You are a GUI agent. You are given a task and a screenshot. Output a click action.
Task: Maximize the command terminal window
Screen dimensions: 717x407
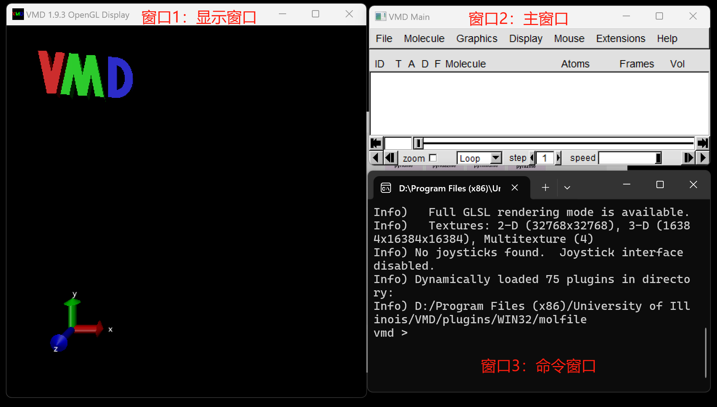pos(660,184)
